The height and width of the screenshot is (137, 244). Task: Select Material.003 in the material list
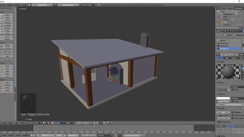point(229,49)
